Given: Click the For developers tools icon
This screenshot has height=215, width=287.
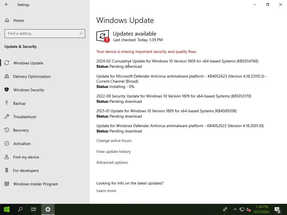Looking at the screenshot, I should 7,170.
